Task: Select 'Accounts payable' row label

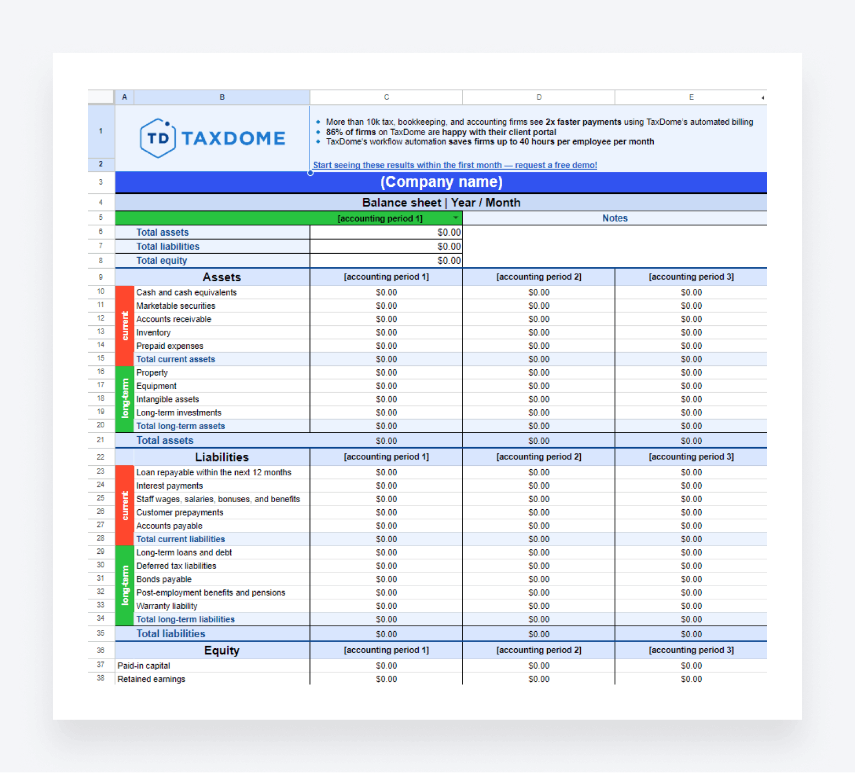Action: click(x=169, y=526)
